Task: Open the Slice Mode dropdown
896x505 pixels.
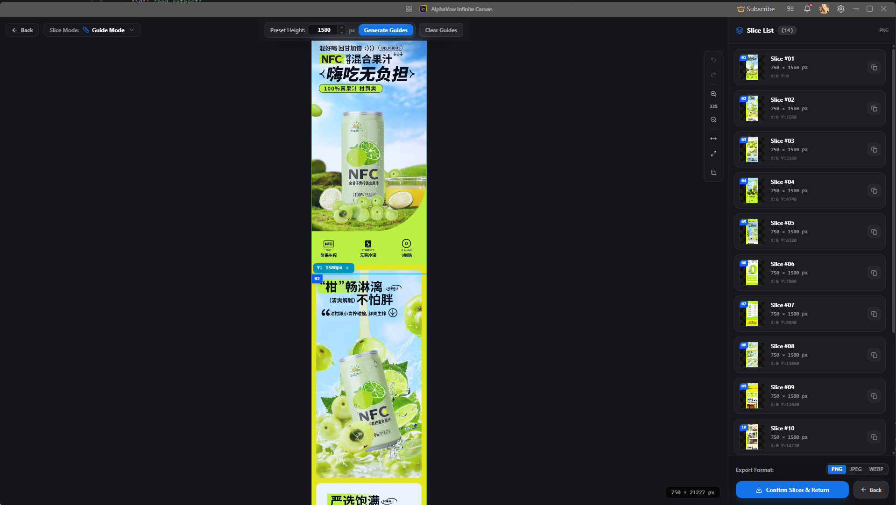Action: pyautogui.click(x=92, y=30)
